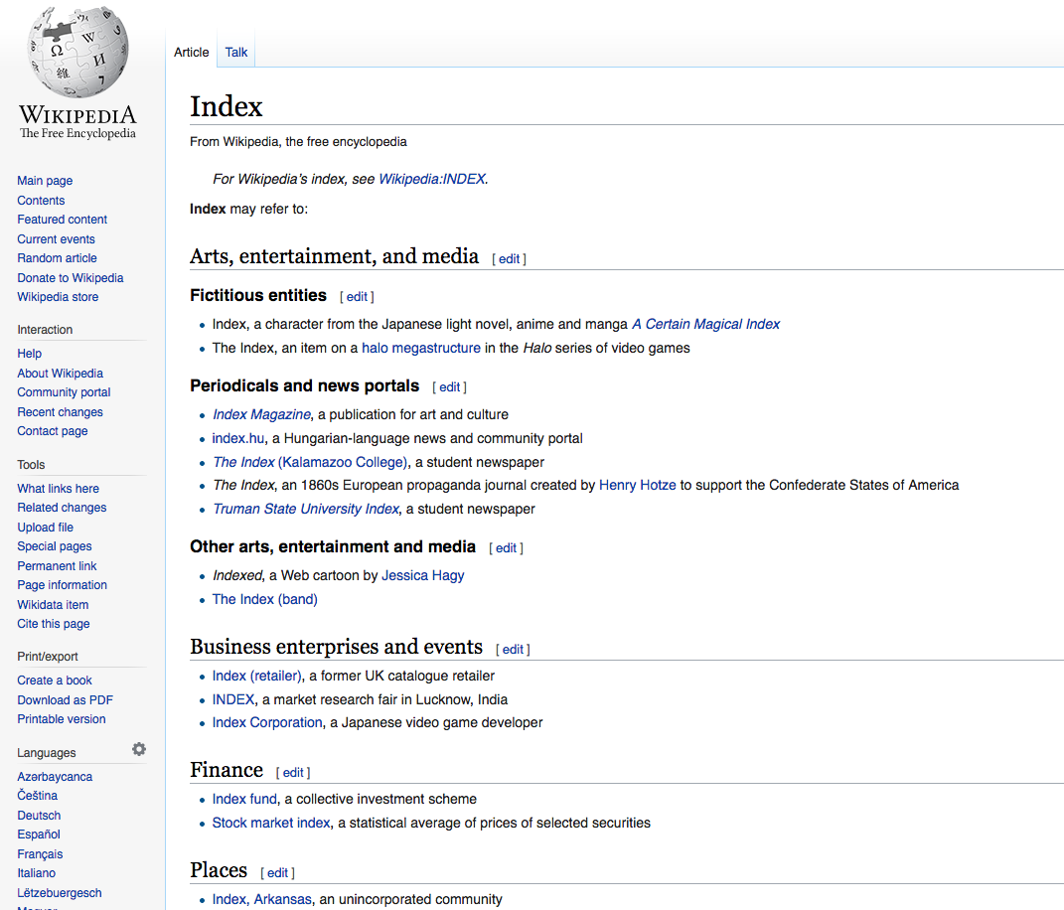The image size is (1064, 910).
Task: Edit the Arts, entertainment, and media section
Action: (509, 259)
